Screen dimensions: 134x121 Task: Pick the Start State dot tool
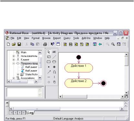[x=49, y=67]
